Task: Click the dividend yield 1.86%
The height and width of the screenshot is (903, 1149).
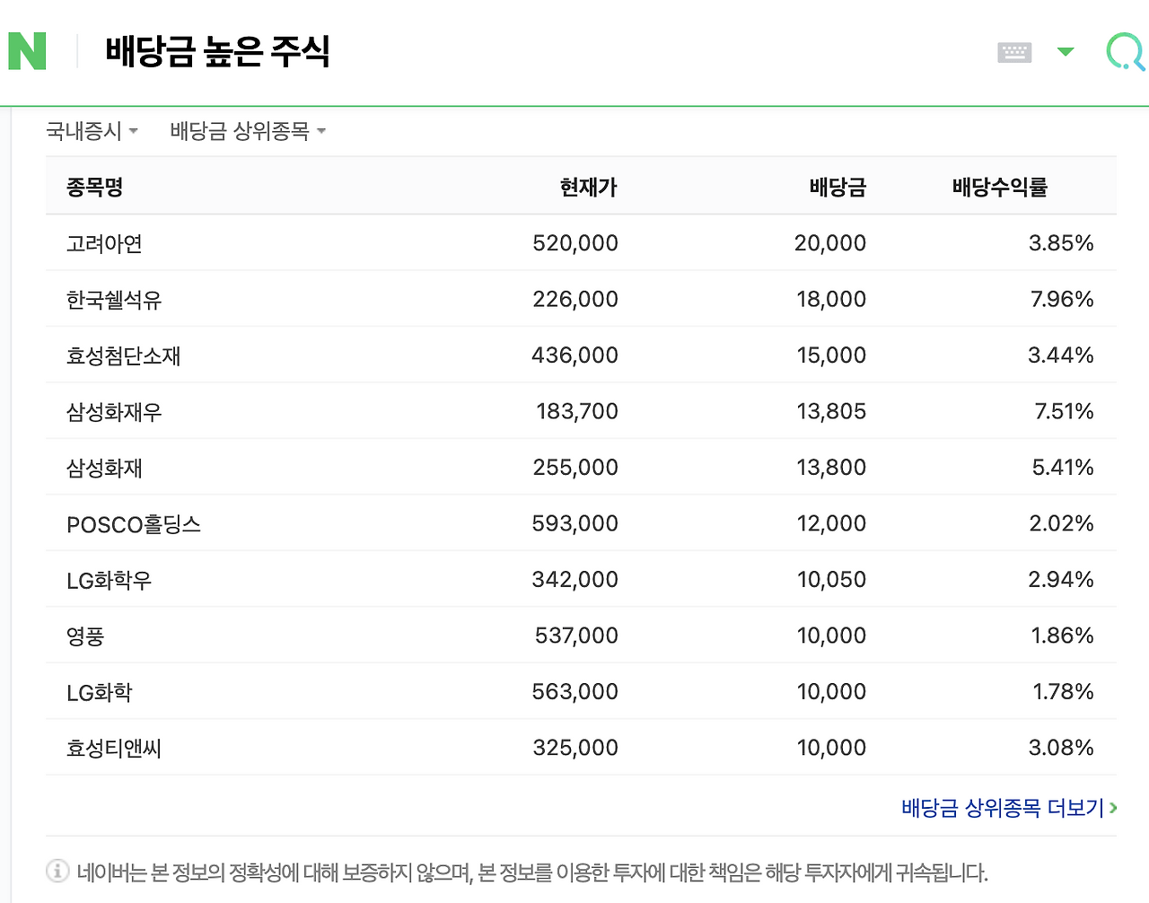Action: point(1062,636)
